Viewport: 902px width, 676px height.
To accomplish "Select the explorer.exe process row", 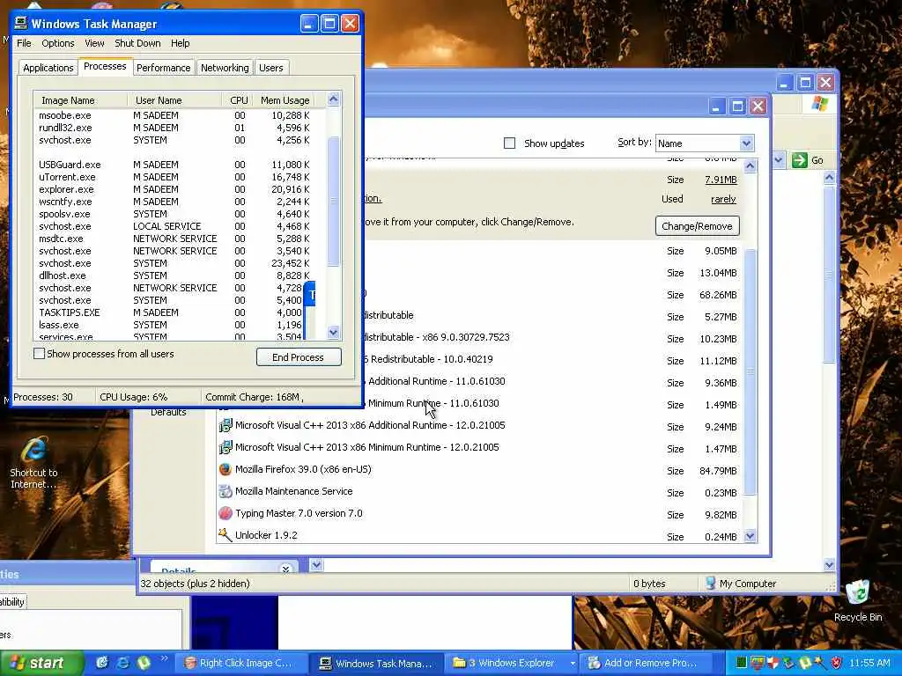I will pos(174,189).
